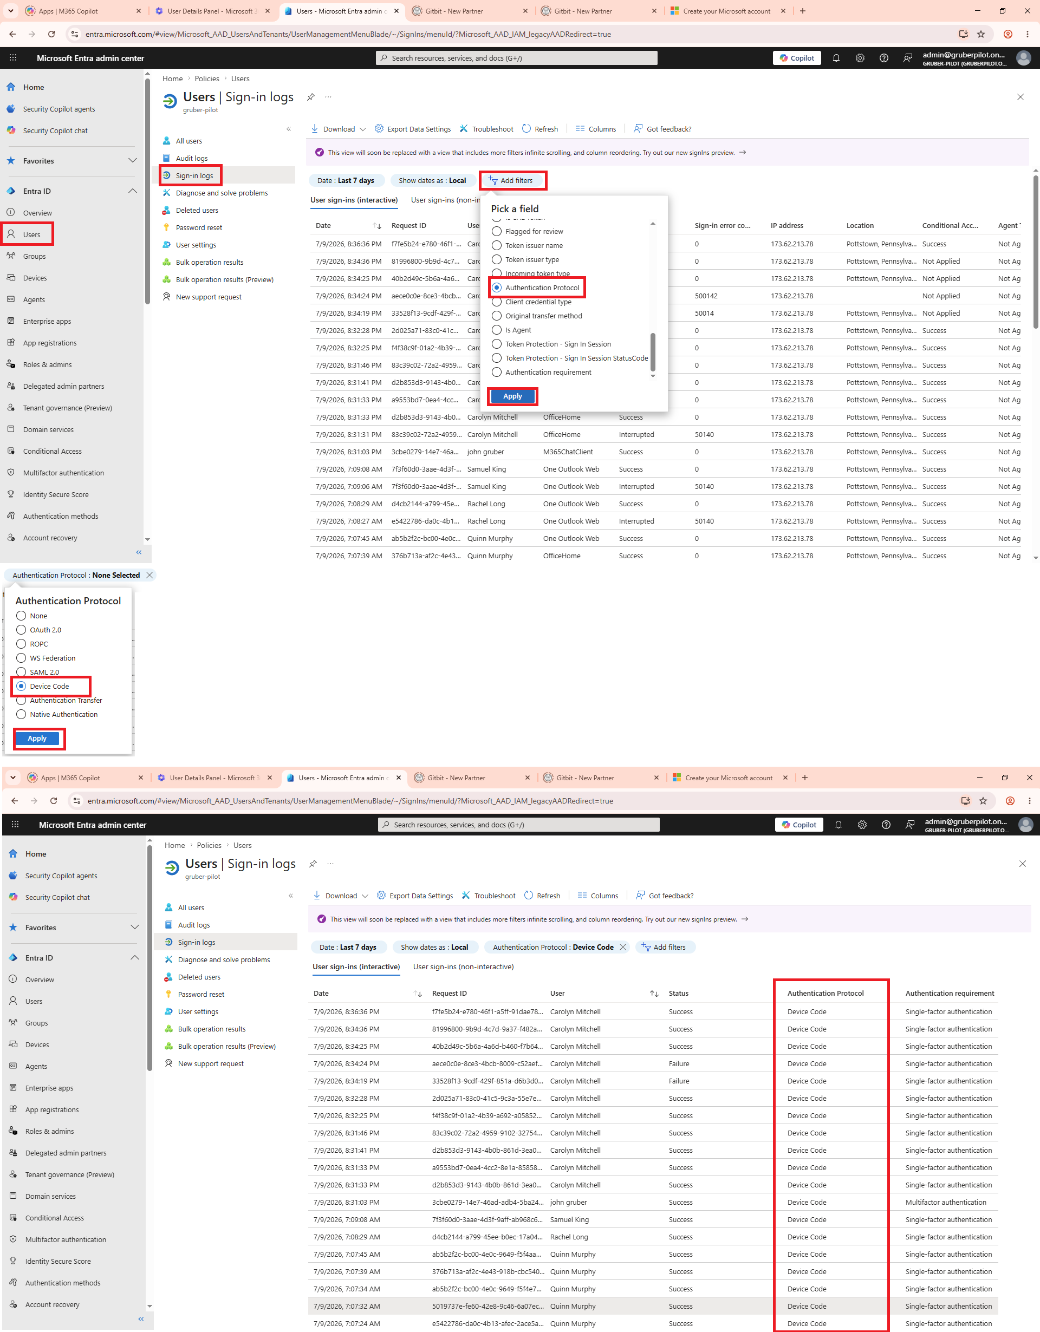This screenshot has height=1332, width=1040.
Task: Click Download icon in upper window toolbar
Action: tap(315, 129)
